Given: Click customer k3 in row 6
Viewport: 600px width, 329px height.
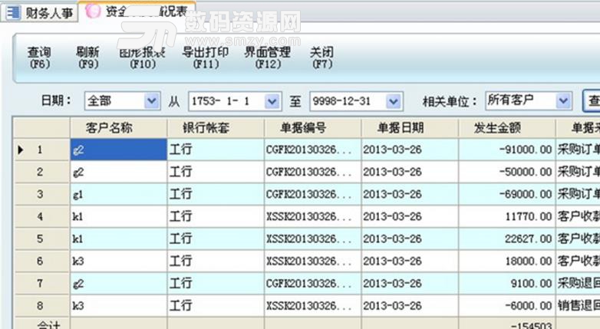Looking at the screenshot, I should (x=119, y=262).
